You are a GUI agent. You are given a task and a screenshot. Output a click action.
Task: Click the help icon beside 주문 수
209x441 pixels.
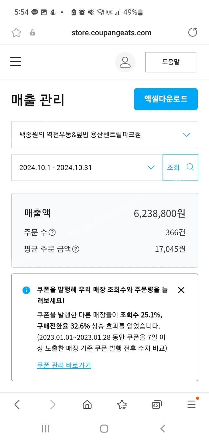(x=52, y=232)
